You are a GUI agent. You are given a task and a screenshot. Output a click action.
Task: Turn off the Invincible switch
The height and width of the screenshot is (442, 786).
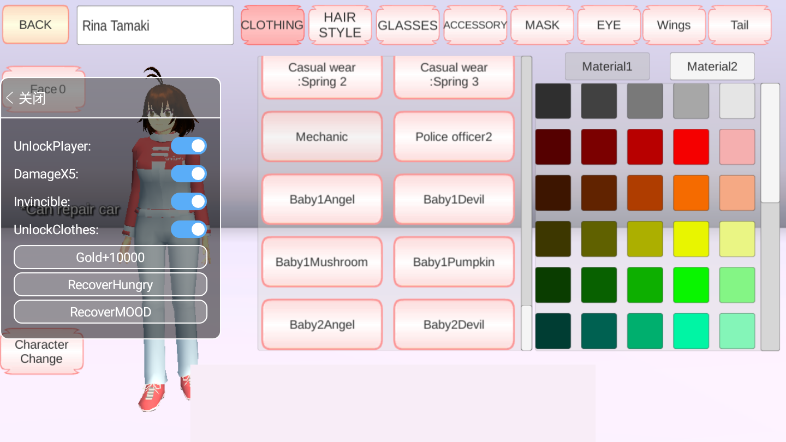tap(189, 201)
